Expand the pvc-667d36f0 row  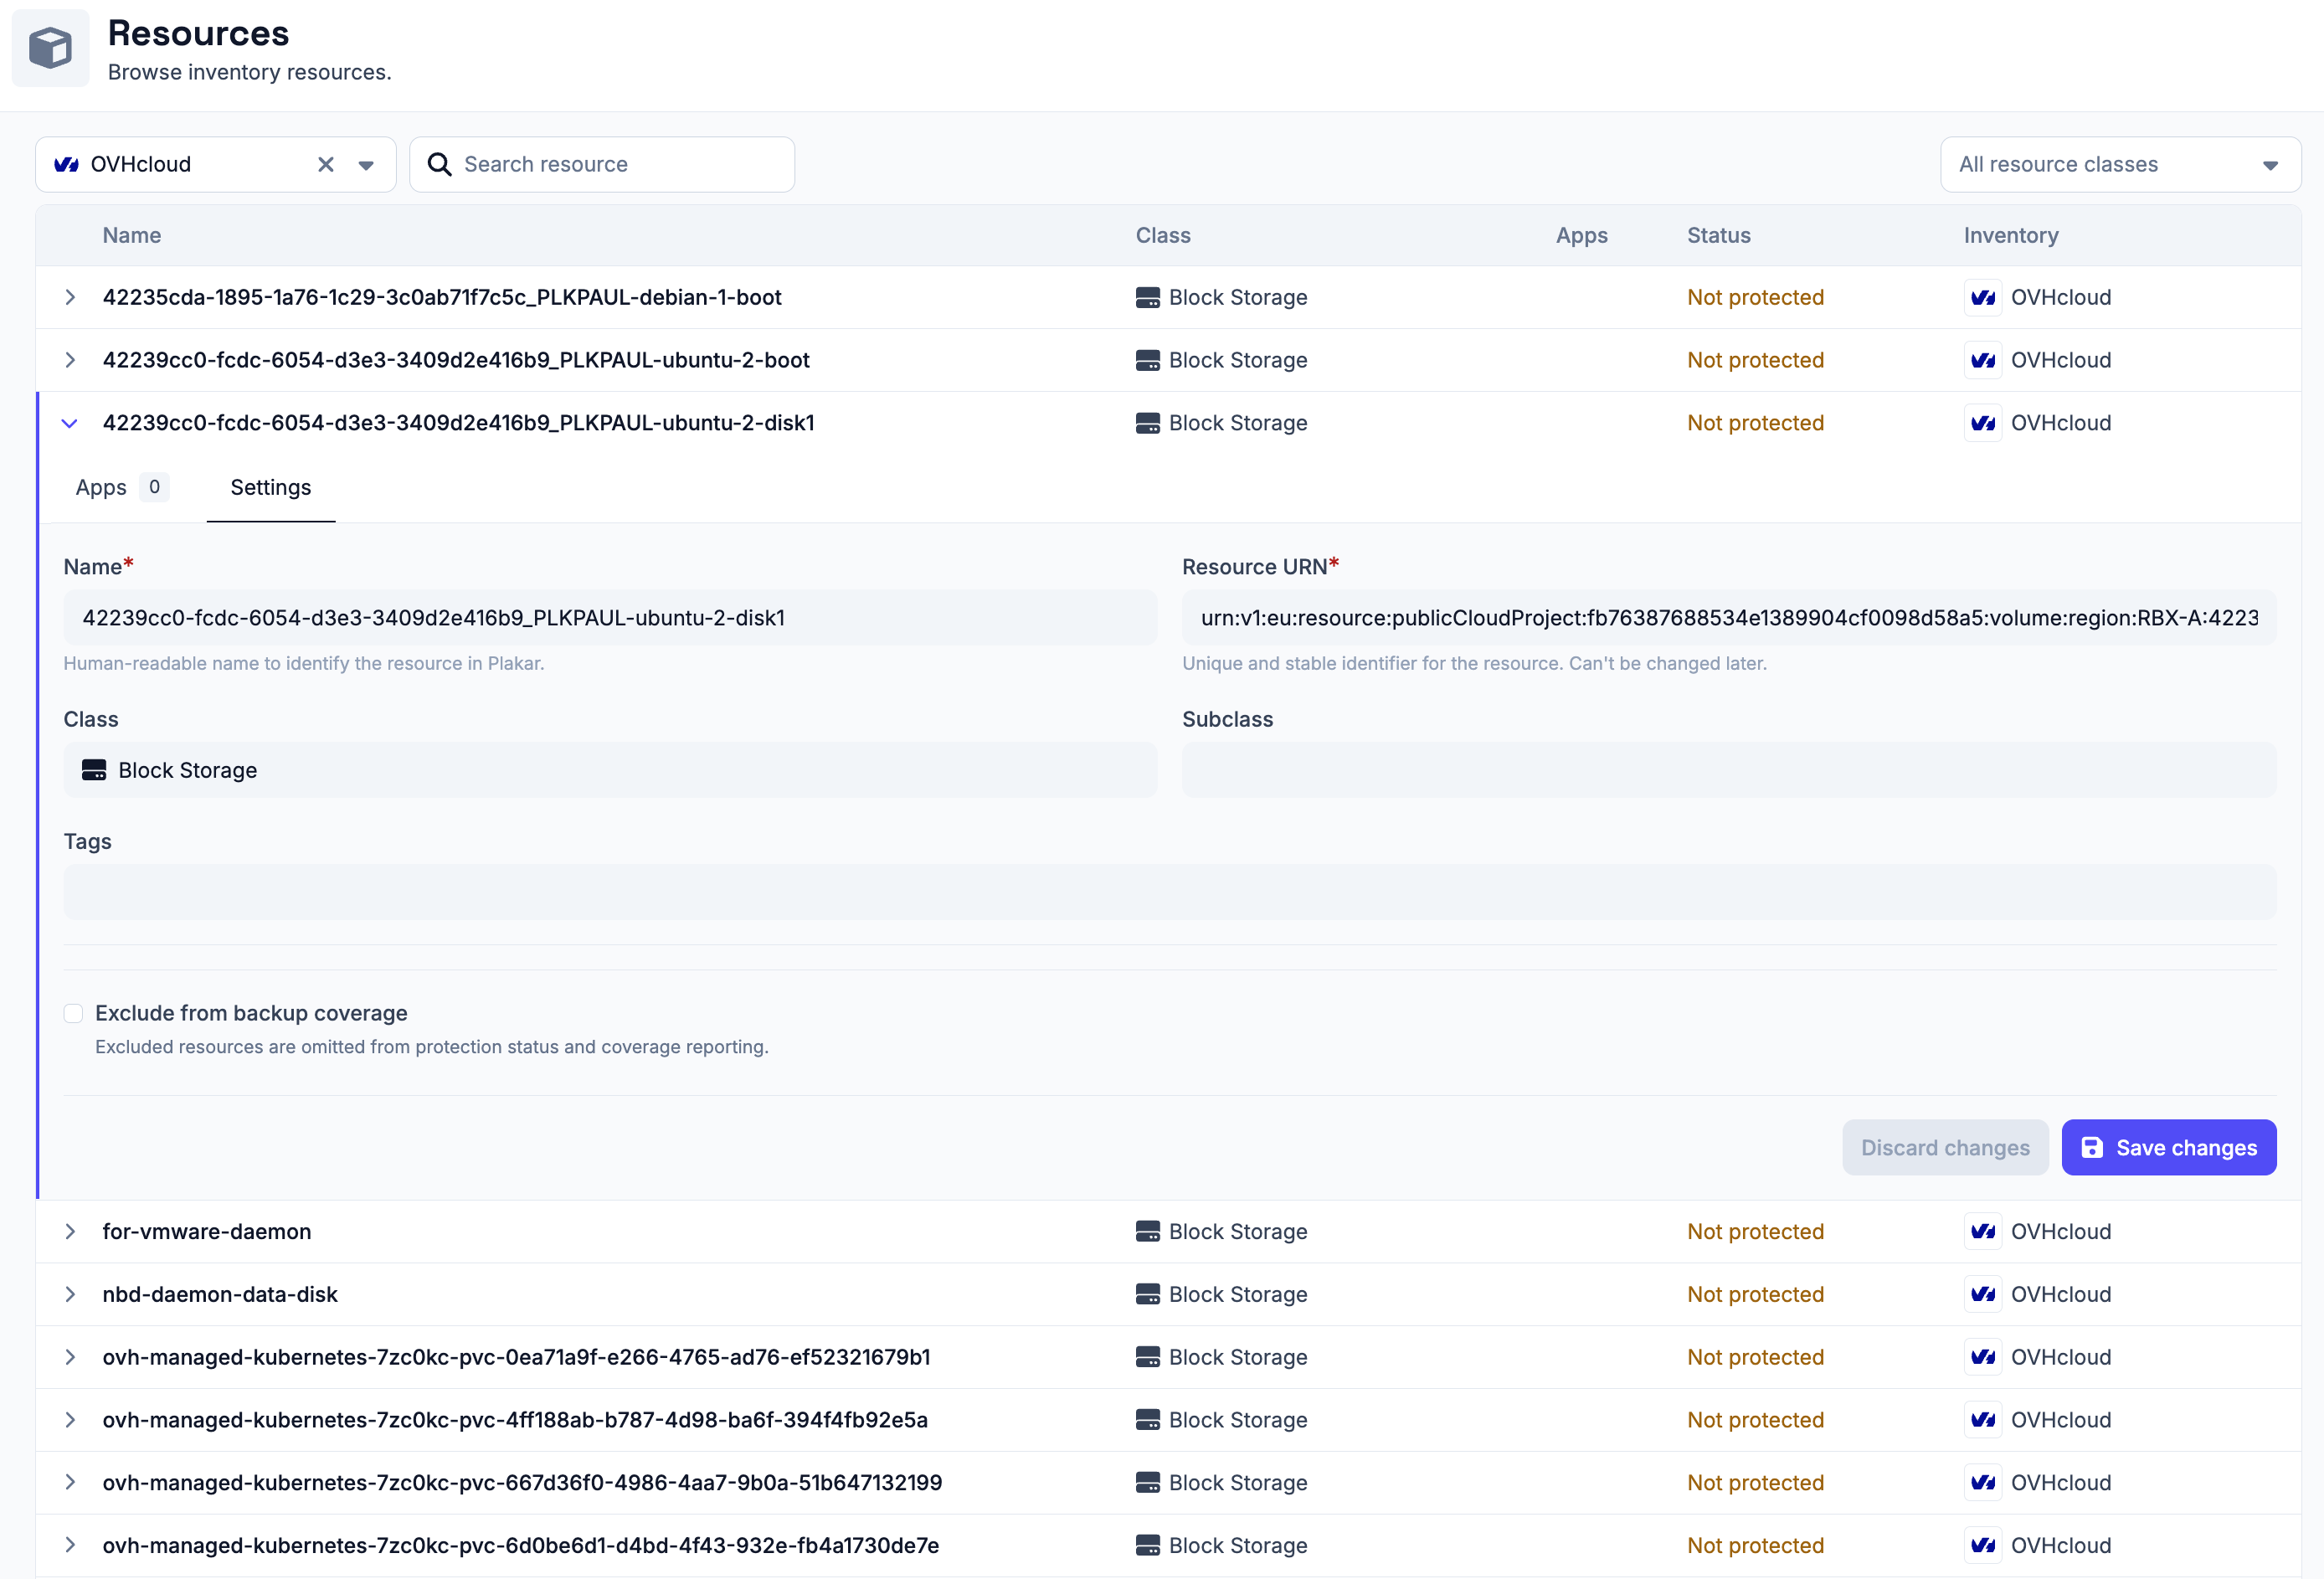tap(70, 1482)
